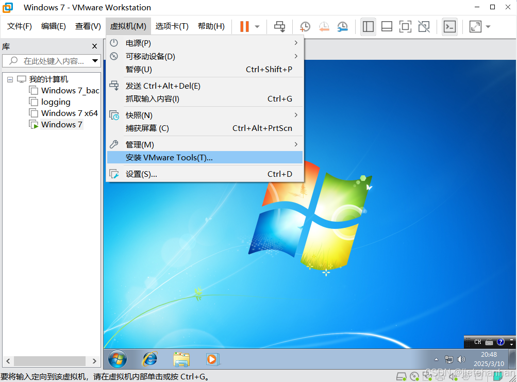Screen dimensions: 517x382
Task: Click the CD/DVD drive status bar icon
Action: 414,376
